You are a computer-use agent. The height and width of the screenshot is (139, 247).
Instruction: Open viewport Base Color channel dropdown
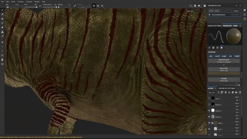pyautogui.click(x=196, y=11)
